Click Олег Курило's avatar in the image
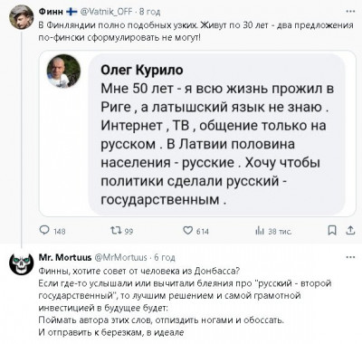The height and width of the screenshot is (344, 362). (63, 72)
